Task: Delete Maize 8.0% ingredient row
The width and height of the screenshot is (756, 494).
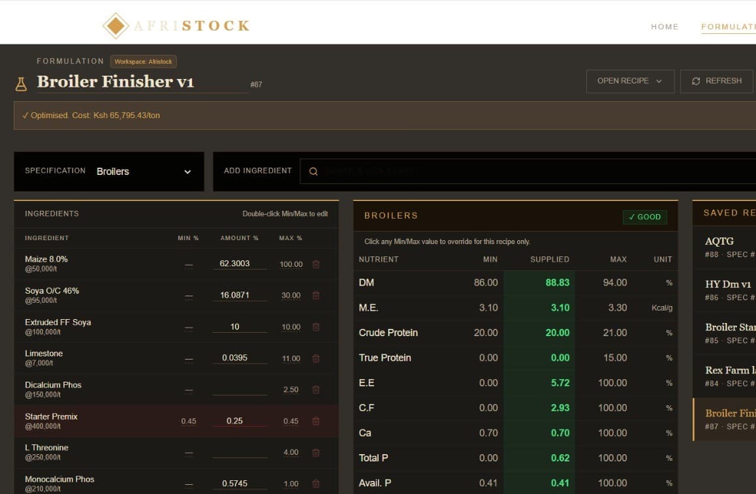Action: click(316, 264)
